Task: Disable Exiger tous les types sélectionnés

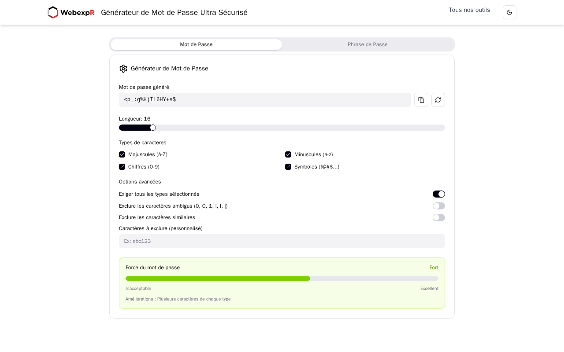Action: coord(439,194)
